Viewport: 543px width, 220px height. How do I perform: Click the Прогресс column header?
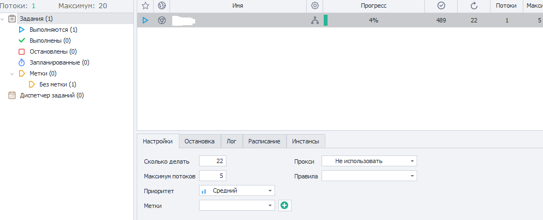point(373,5)
